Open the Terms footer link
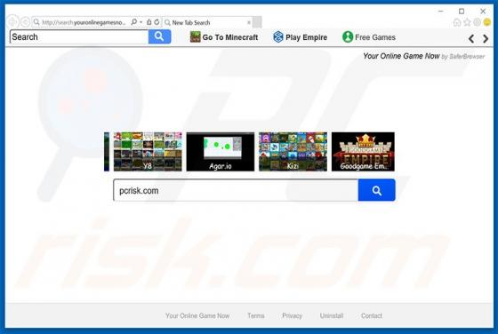This screenshot has width=498, height=334. point(256,315)
